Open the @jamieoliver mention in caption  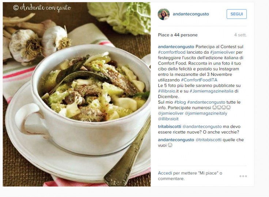coord(171,113)
